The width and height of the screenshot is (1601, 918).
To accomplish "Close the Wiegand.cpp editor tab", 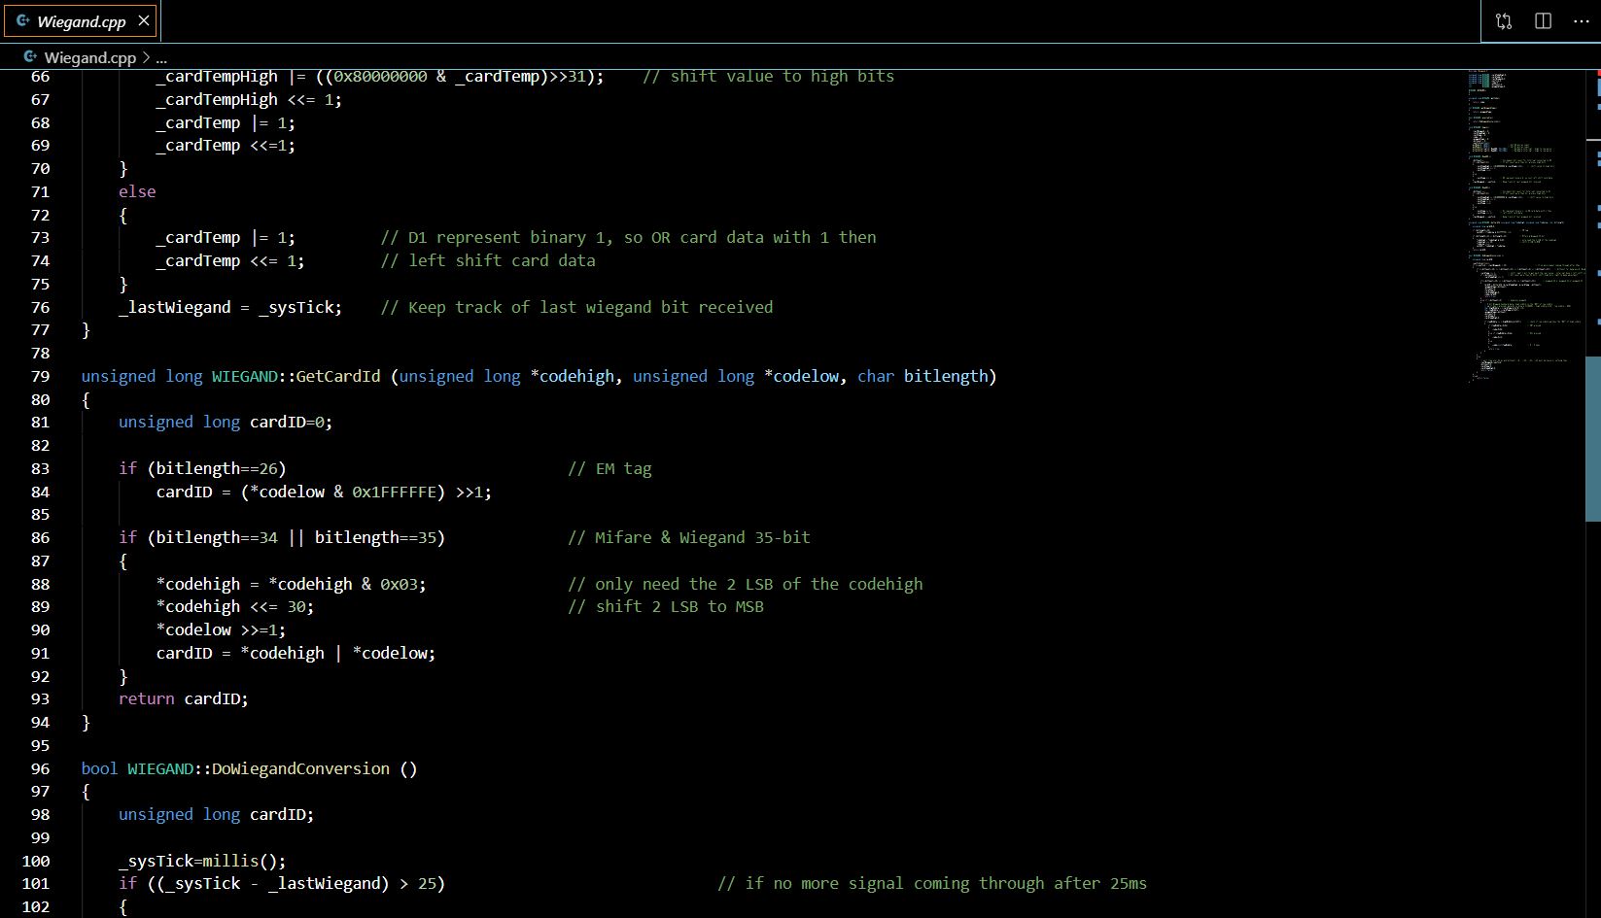I will pyautogui.click(x=144, y=20).
